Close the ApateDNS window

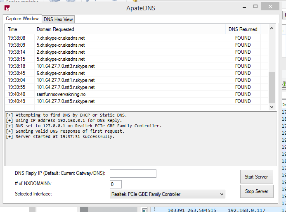tap(270, 6)
